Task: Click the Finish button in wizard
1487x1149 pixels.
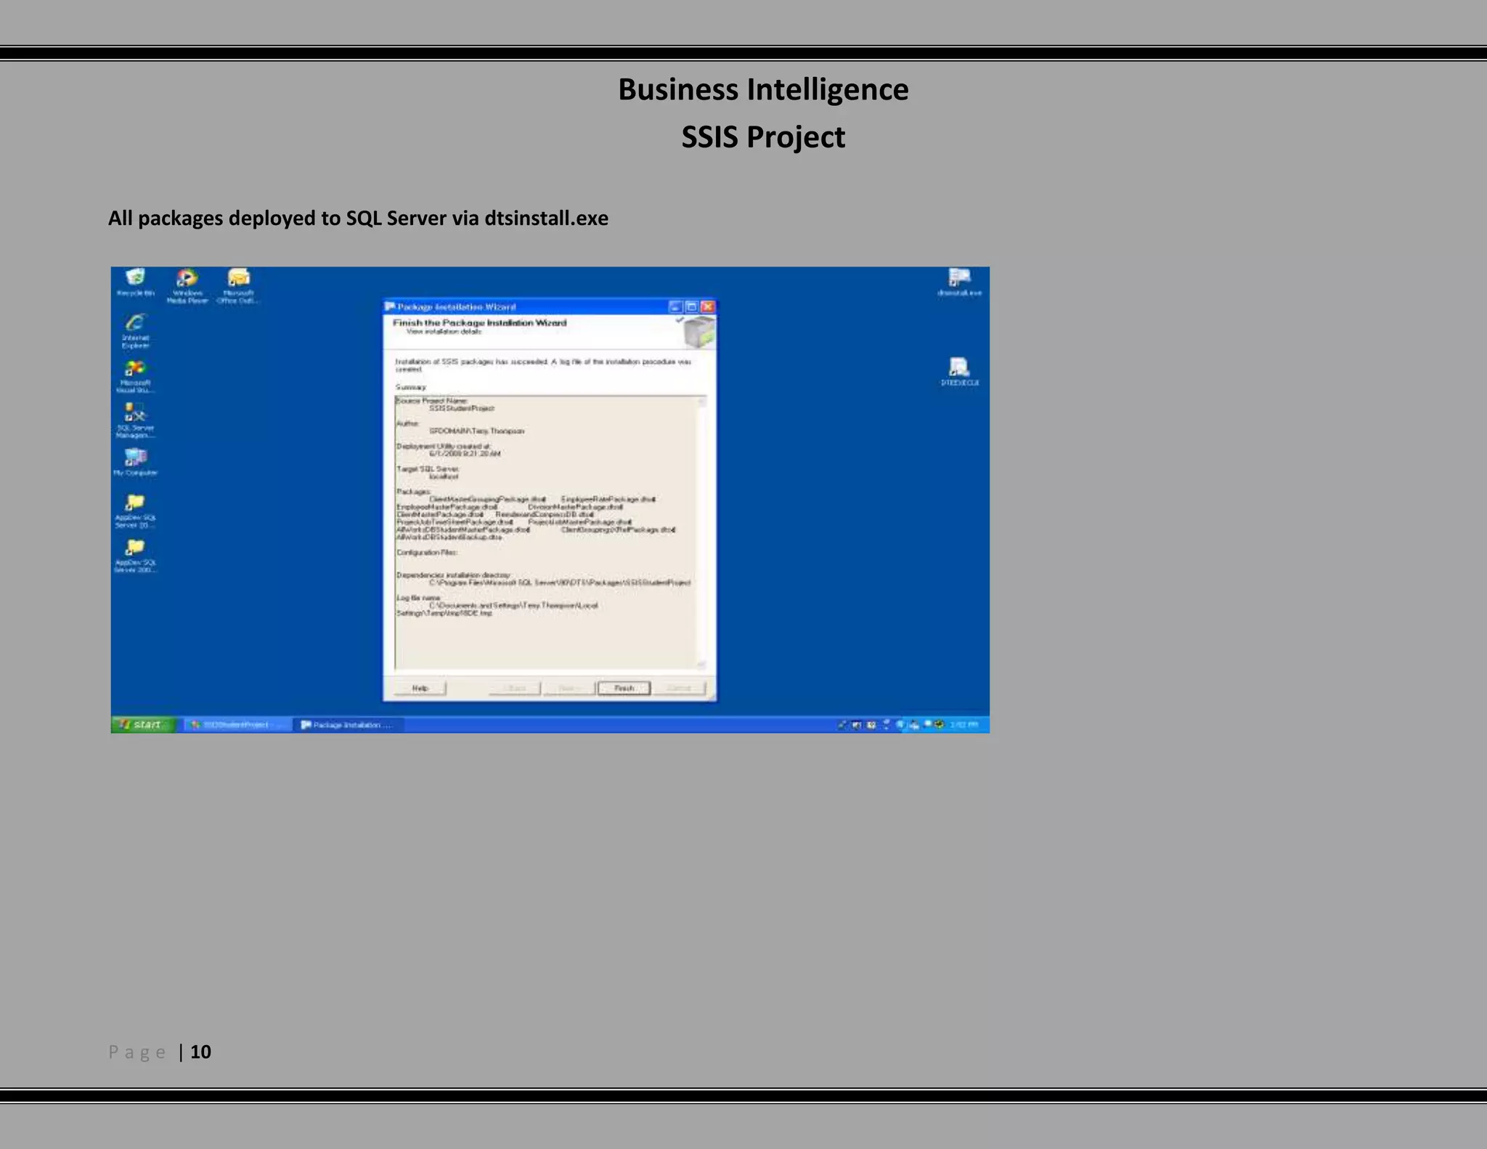Action: (624, 688)
